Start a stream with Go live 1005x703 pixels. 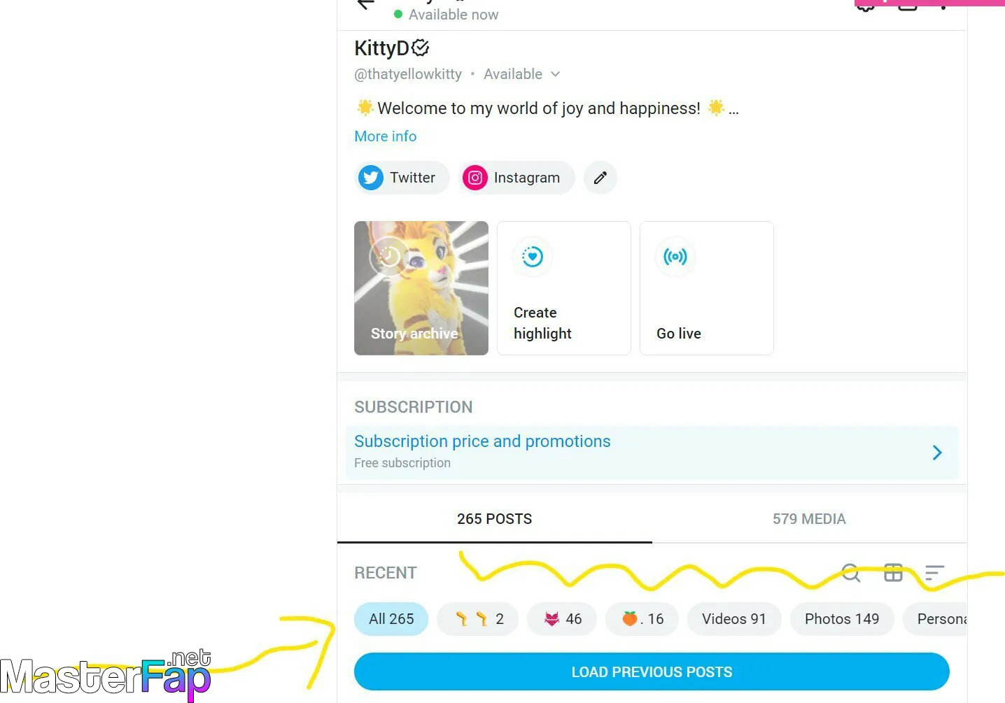coord(707,288)
